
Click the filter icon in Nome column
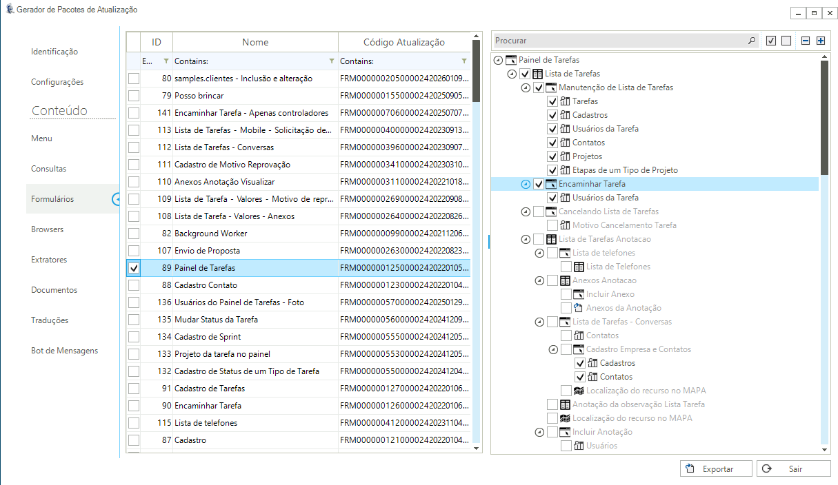pos(332,61)
